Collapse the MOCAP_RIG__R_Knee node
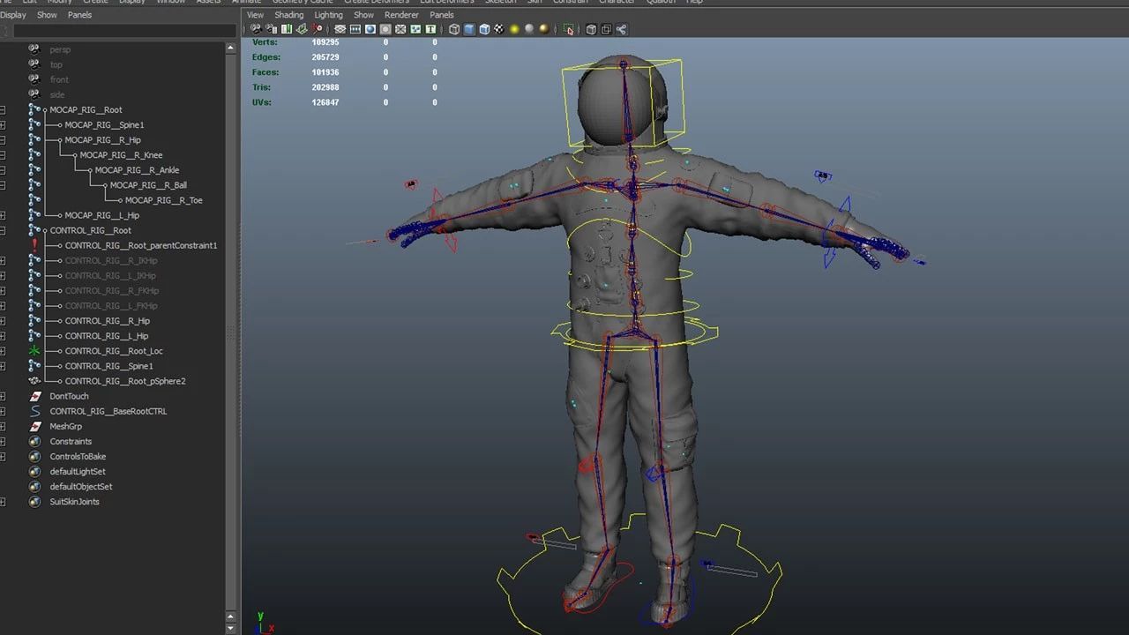This screenshot has width=1129, height=635. point(3,155)
